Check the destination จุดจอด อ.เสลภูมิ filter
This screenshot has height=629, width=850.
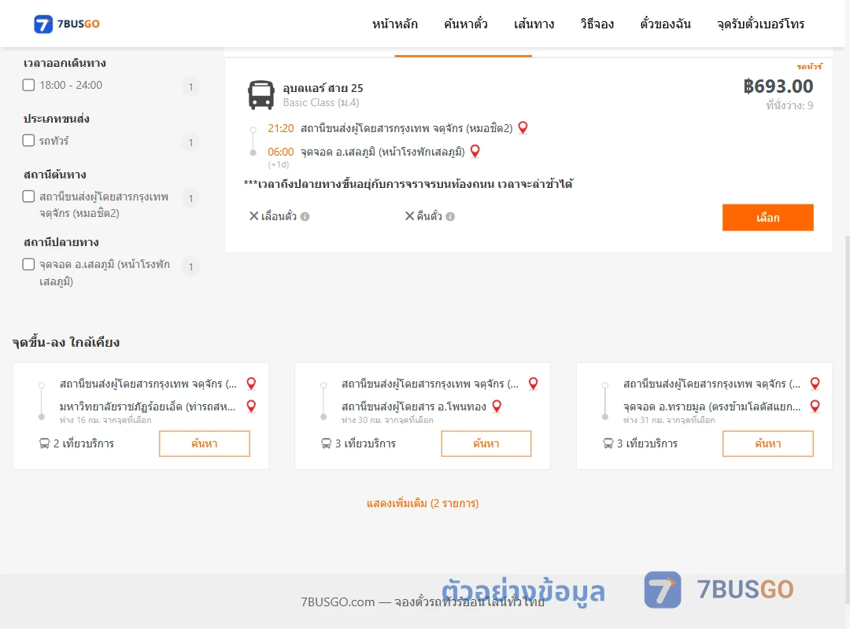[29, 264]
